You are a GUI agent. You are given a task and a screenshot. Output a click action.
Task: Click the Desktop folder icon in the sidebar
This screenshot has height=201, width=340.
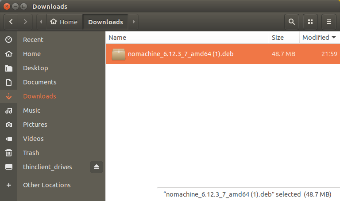pyautogui.click(x=9, y=68)
